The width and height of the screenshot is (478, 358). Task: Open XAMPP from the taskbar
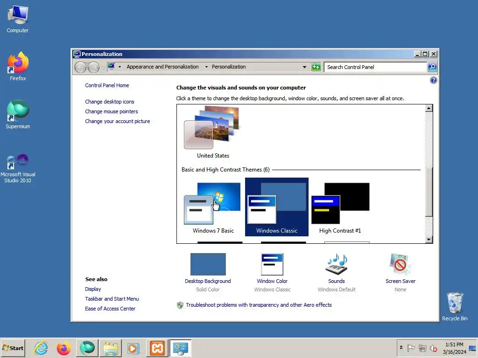point(157,348)
